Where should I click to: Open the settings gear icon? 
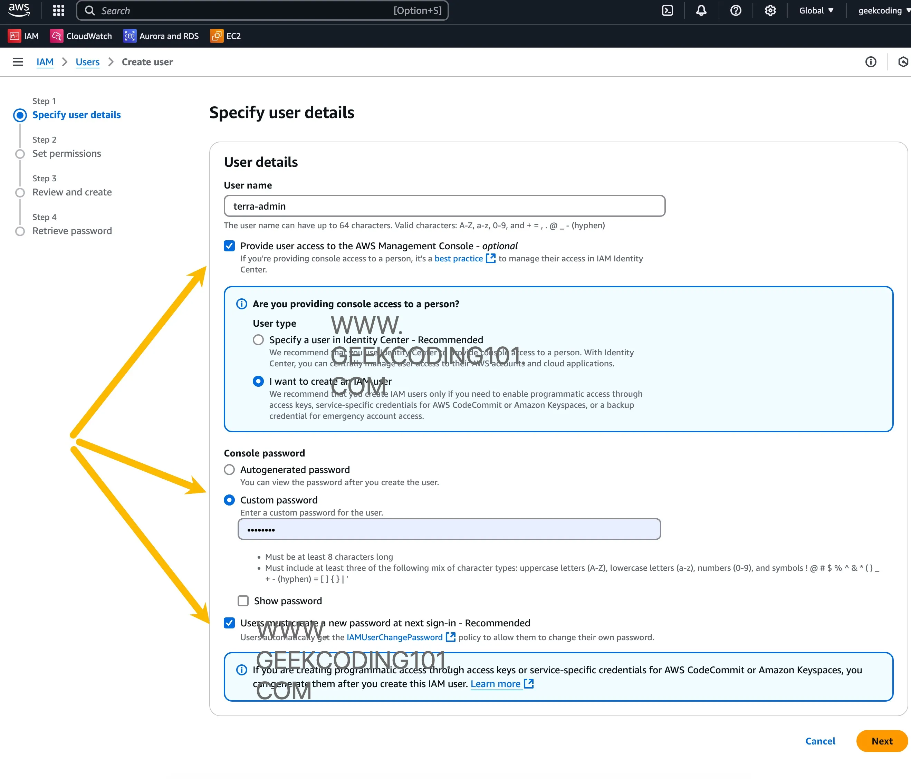(770, 10)
